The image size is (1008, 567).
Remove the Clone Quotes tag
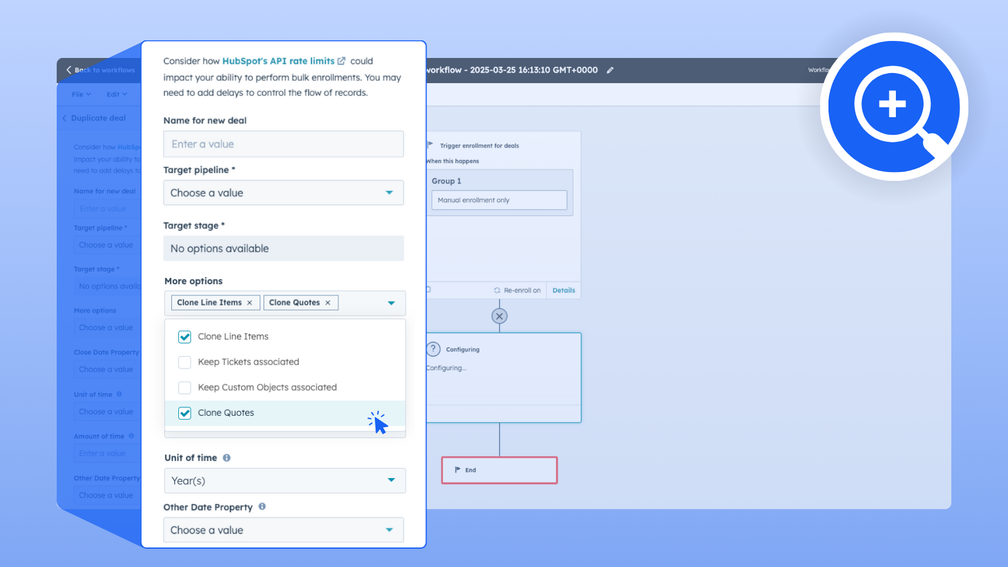328,303
